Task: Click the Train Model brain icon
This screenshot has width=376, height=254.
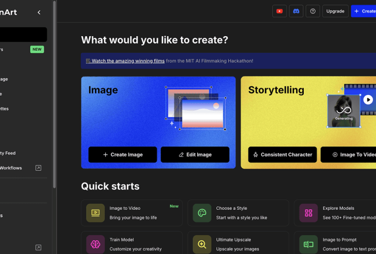Action: click(96, 244)
